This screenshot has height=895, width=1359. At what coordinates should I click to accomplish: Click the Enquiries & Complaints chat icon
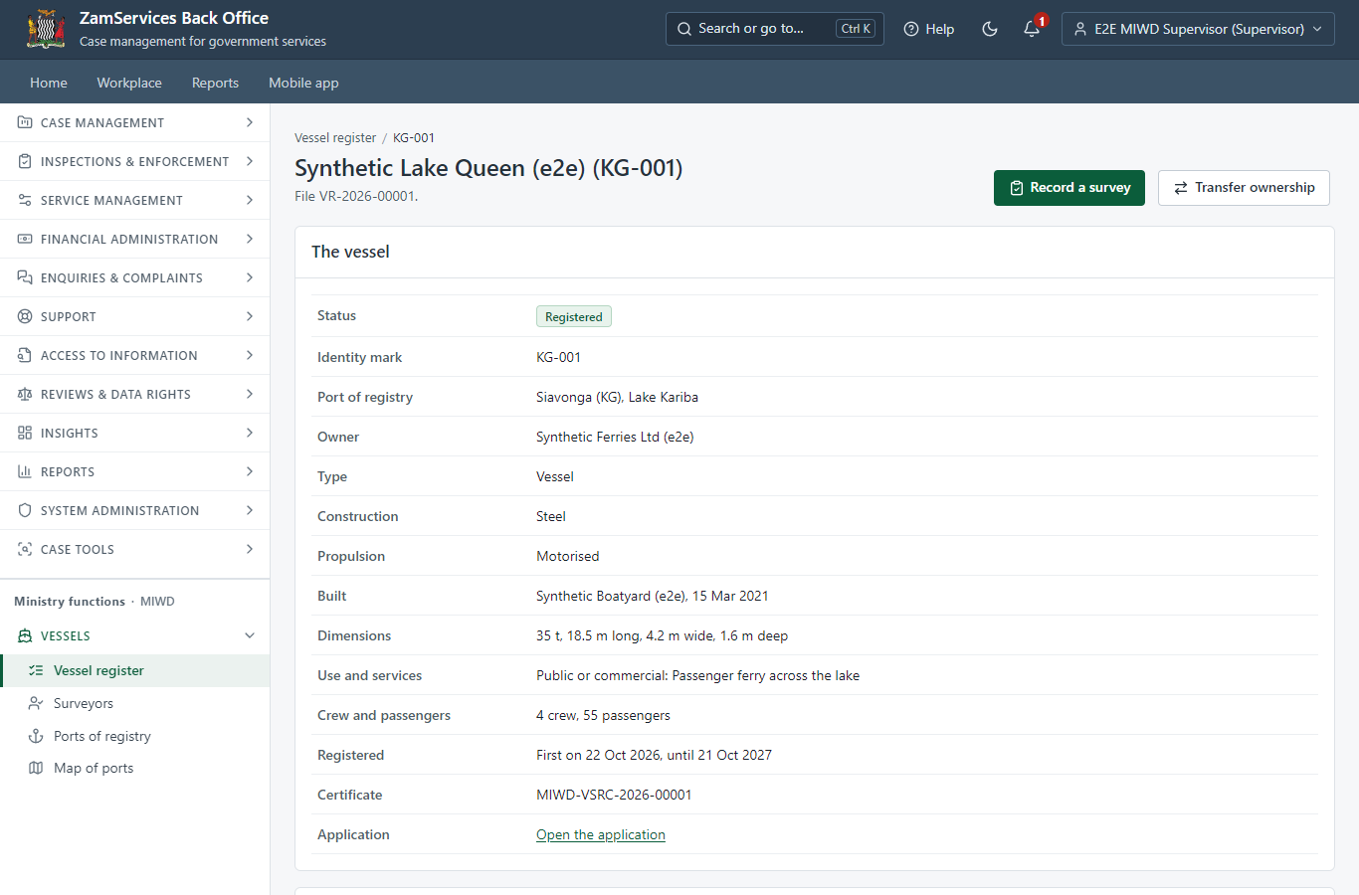tap(25, 277)
